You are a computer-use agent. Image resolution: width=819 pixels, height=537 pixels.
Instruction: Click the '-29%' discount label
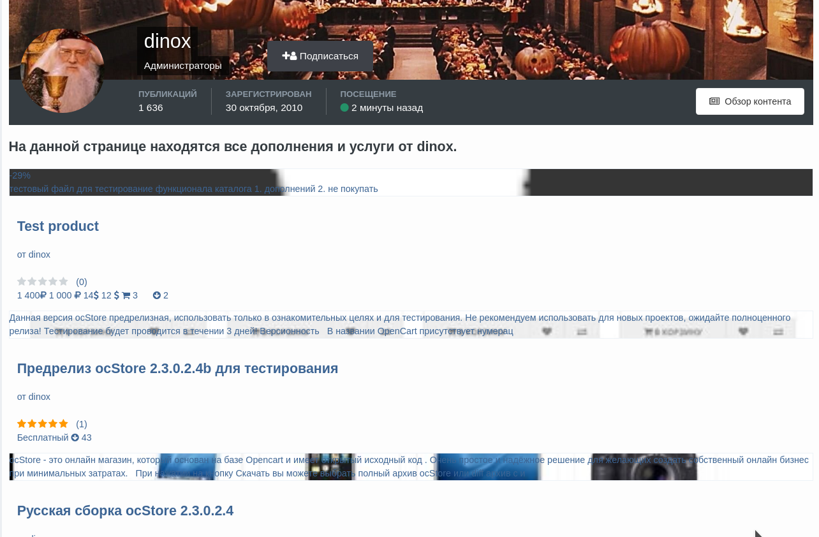(x=20, y=175)
